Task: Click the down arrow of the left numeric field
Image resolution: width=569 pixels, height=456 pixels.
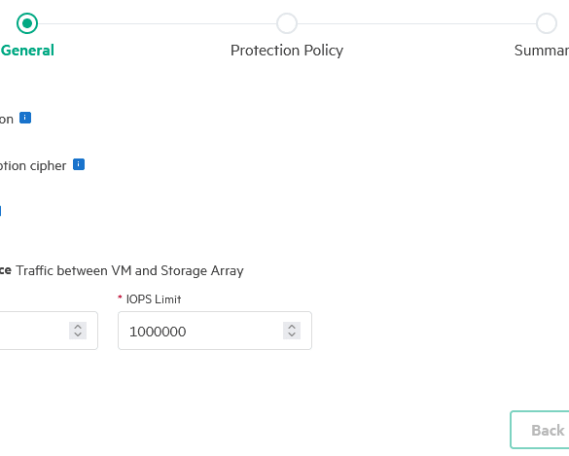Action: 78,334
